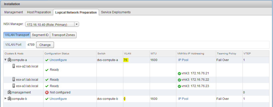Switch to the Transport Zones view
Image resolution: width=273 pixels, height=107 pixels.
tap(63, 35)
